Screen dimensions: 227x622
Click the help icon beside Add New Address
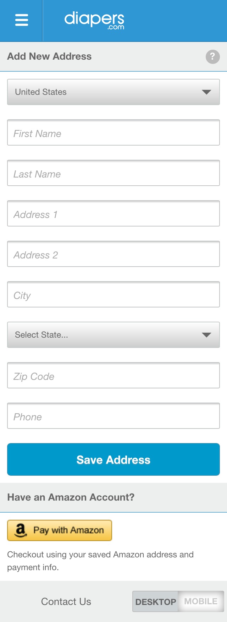[212, 56]
